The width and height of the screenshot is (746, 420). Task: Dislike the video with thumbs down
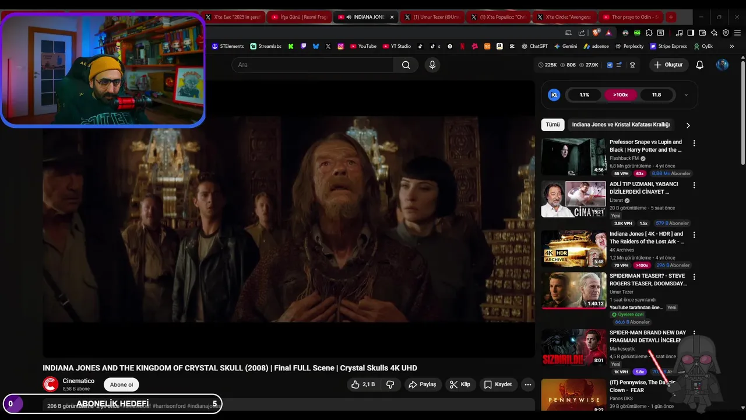click(390, 384)
